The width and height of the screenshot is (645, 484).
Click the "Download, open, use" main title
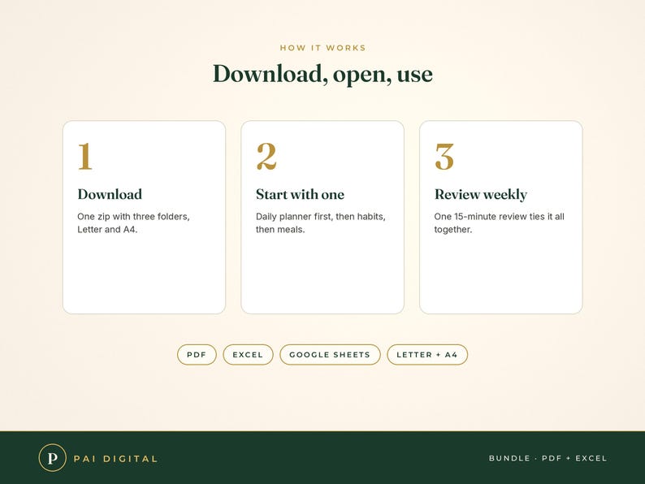tap(322, 75)
